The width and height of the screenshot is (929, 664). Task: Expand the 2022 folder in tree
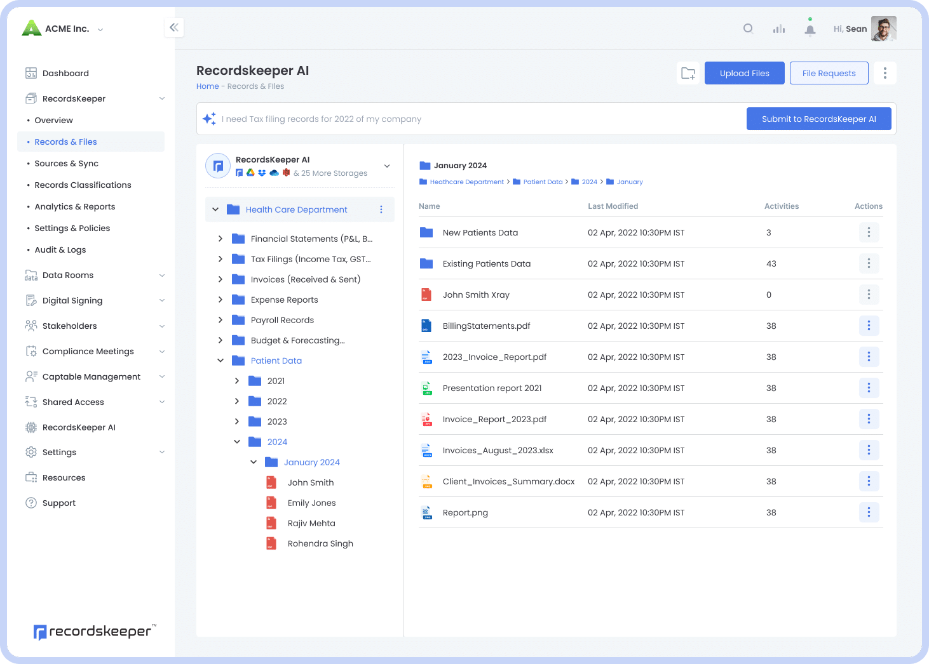[x=237, y=401]
